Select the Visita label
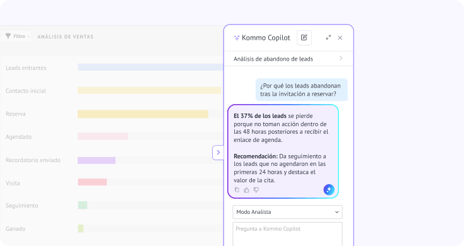This screenshot has width=464, height=246. [x=13, y=183]
